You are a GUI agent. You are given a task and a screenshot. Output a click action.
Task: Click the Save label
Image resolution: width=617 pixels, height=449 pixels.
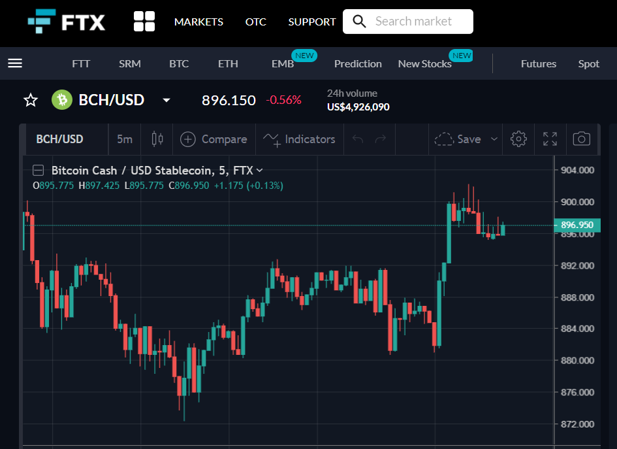(469, 139)
